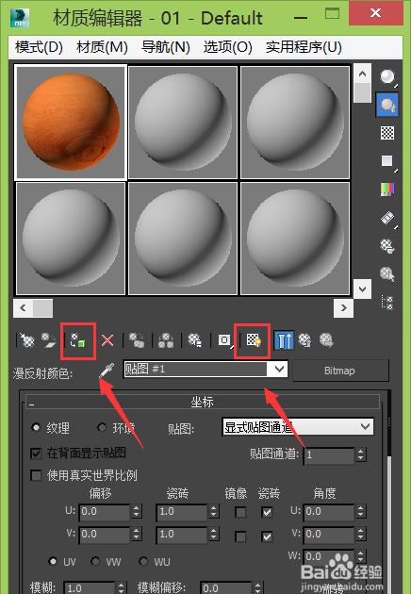Select the 纹理 radio button

point(36,427)
